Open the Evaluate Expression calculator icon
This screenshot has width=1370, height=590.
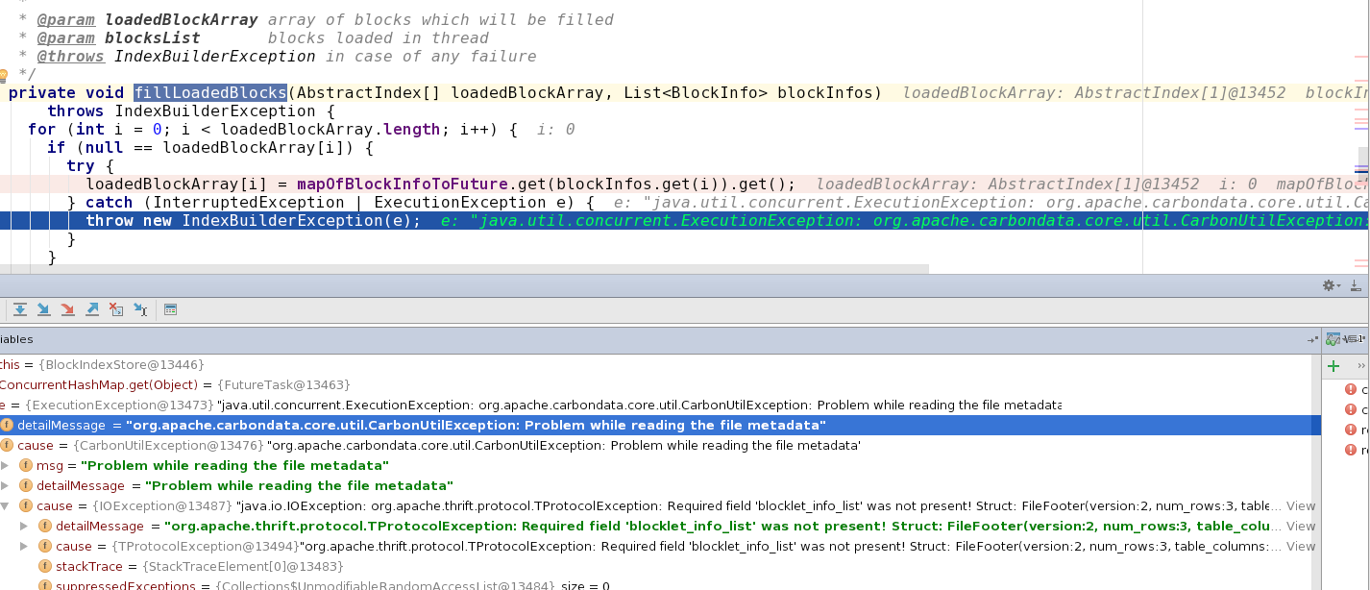(171, 309)
